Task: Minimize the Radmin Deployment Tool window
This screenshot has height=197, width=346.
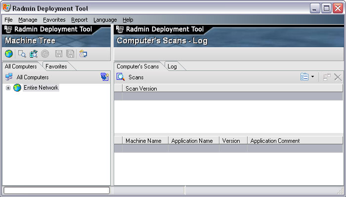Action: pyautogui.click(x=315, y=8)
